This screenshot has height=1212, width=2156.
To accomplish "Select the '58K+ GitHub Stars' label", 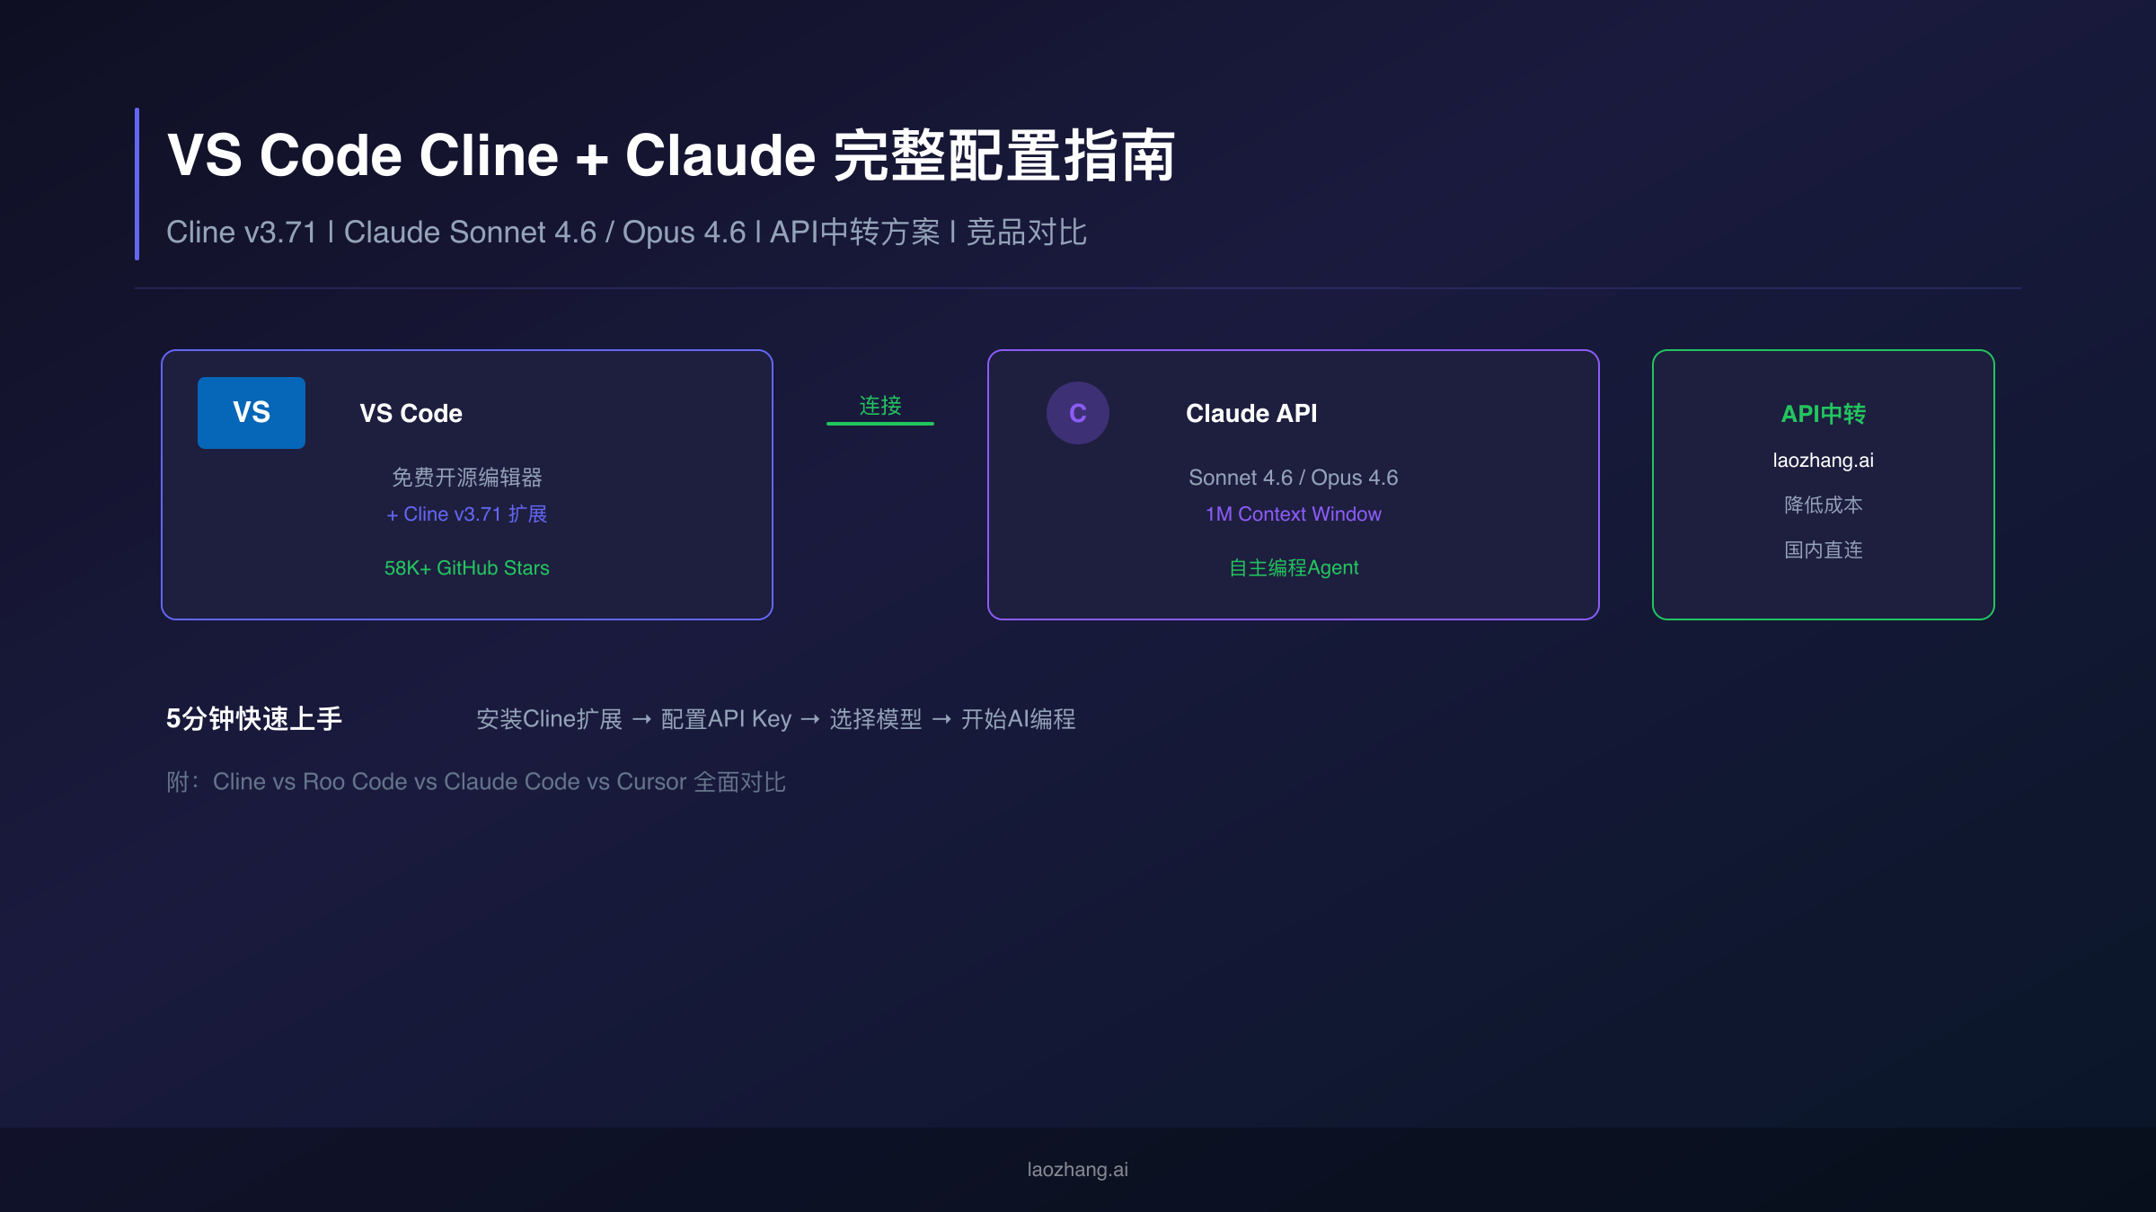I will [467, 568].
